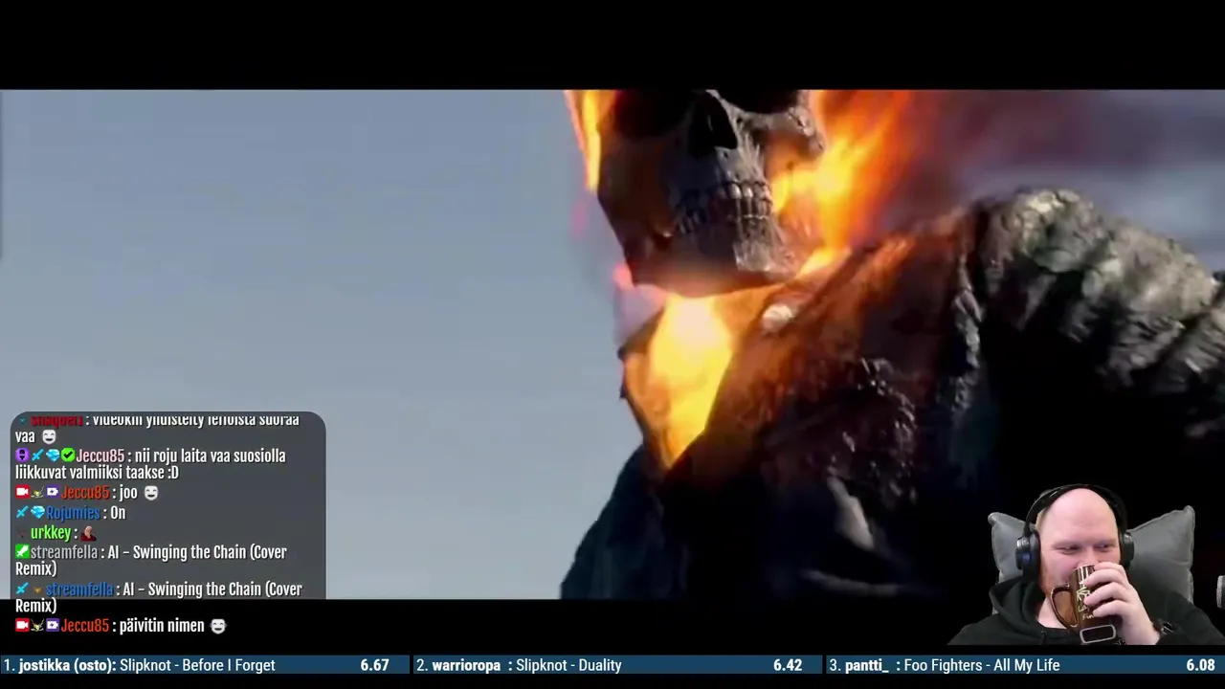1225x689 pixels.
Task: Click the streamer webcam overlay
Action: (1086, 567)
